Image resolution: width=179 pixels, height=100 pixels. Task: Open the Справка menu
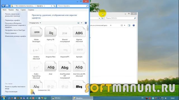click(31, 10)
